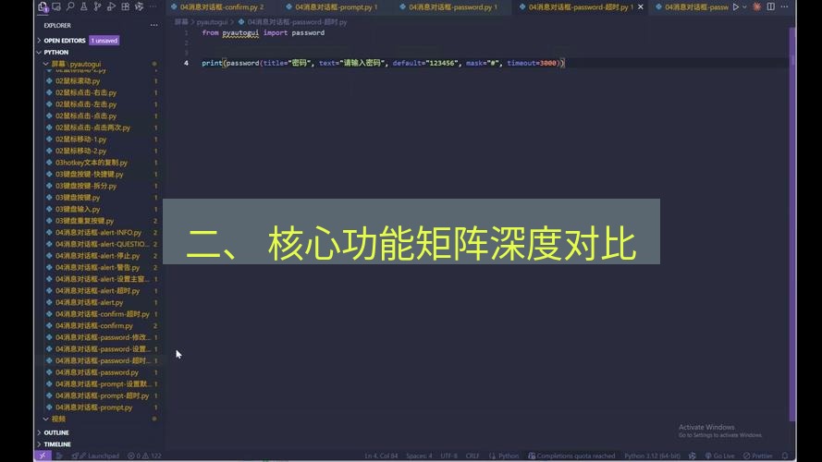Open file 04消息对话框-alert.py
Viewport: 822px width, 462px height.
[x=89, y=302]
